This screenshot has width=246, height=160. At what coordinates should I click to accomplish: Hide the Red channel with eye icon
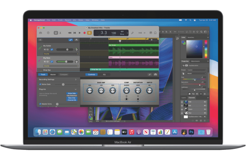point(182,106)
